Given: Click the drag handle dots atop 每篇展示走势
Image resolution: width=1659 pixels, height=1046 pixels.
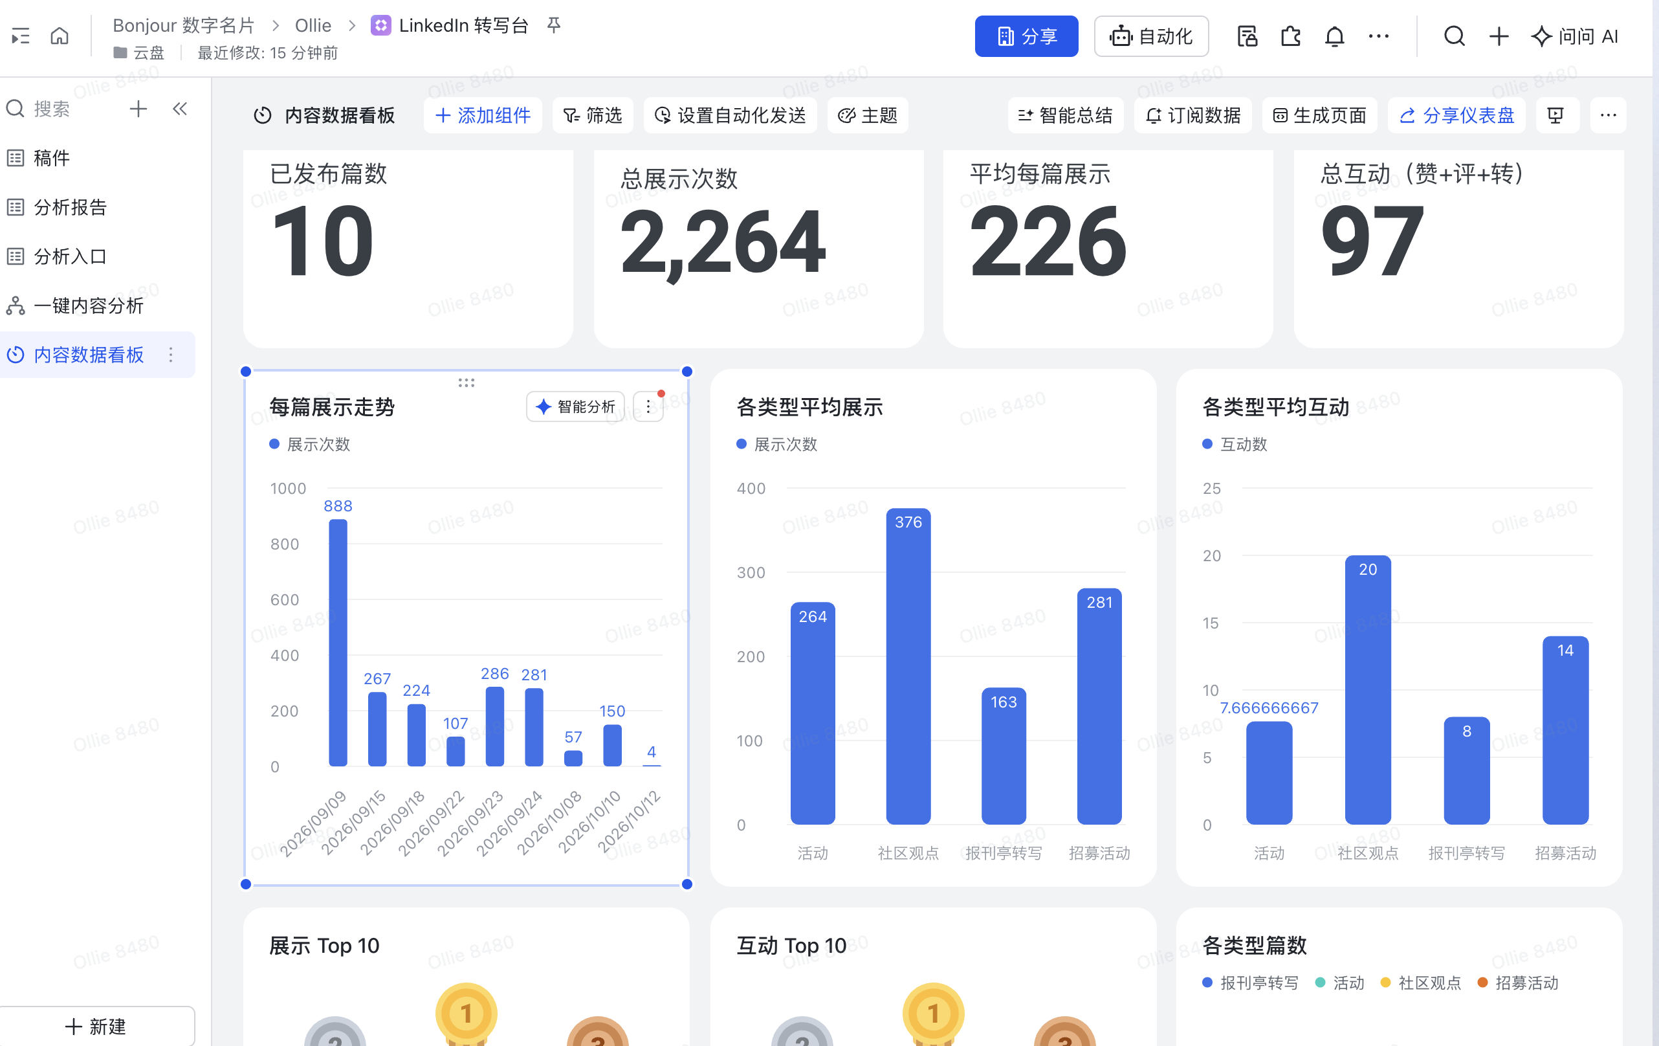Looking at the screenshot, I should pos(467,383).
